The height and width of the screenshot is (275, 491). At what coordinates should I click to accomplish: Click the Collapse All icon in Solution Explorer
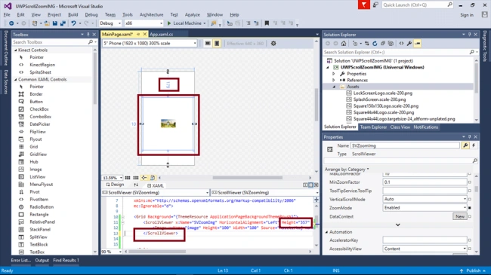tap(383, 44)
